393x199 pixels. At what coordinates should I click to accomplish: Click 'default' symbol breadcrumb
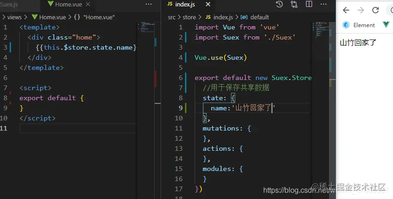click(254, 17)
